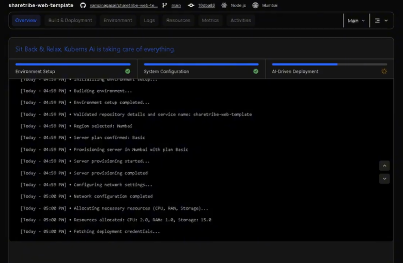The width and height of the screenshot is (403, 263).
Task: Click the System Configuration green checkmark
Action: [x=256, y=72]
